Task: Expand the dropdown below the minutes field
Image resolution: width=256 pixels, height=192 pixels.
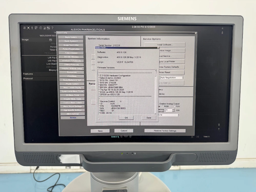Action: pyautogui.click(x=178, y=115)
